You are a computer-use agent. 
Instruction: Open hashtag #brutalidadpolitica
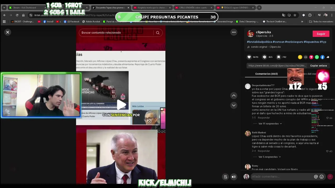(x=259, y=42)
